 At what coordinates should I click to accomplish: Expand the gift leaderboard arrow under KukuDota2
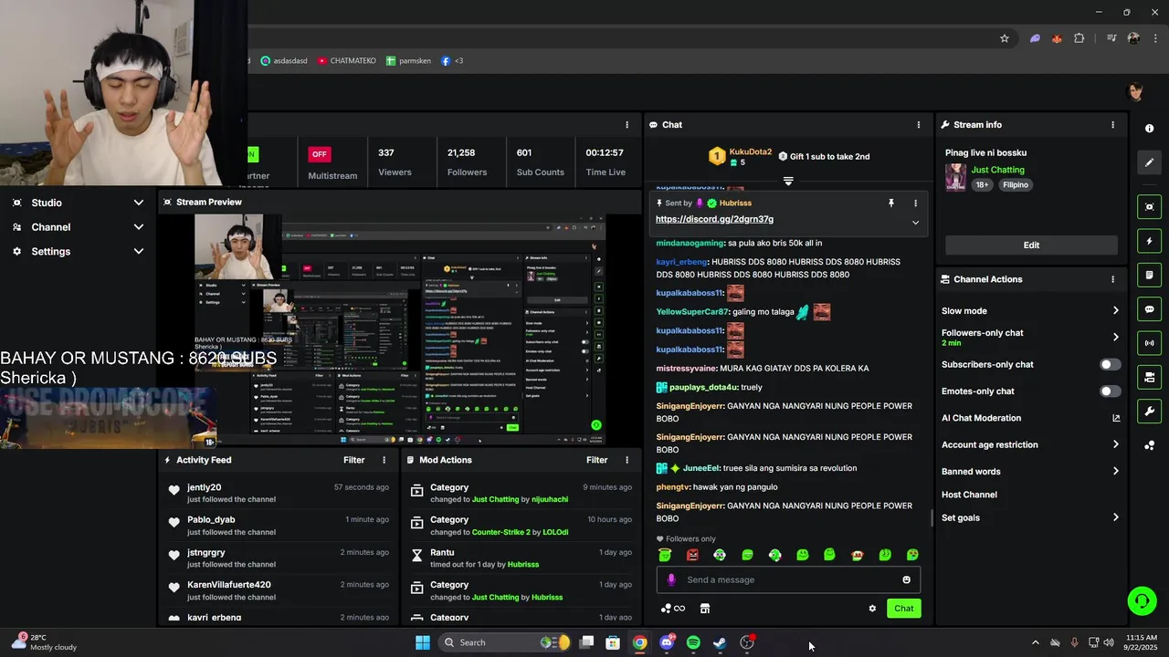tap(788, 182)
